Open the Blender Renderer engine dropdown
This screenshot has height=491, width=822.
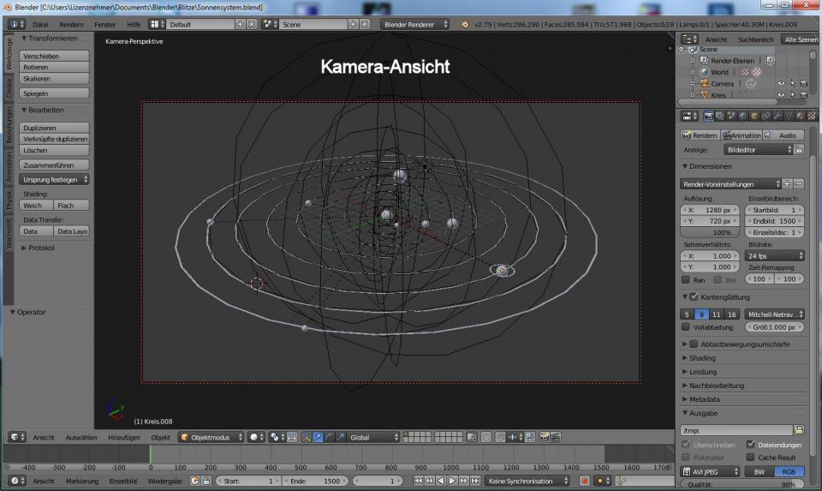tap(415, 24)
